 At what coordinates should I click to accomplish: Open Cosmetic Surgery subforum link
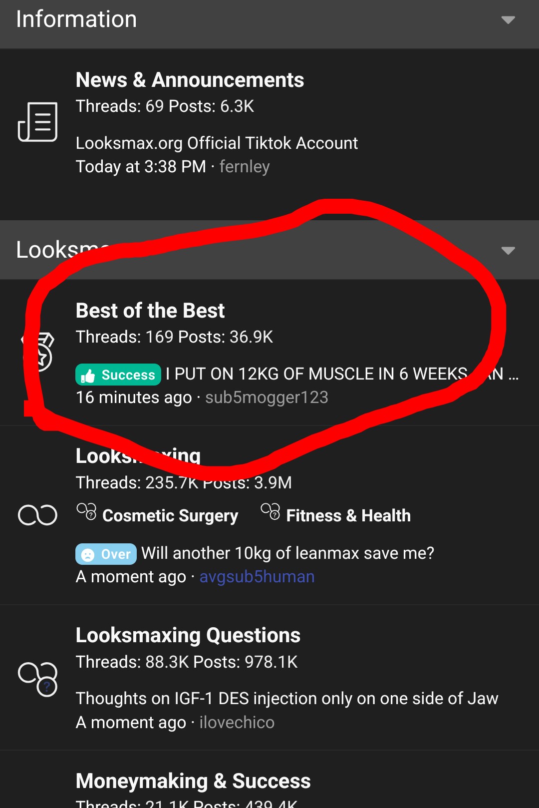tap(170, 515)
